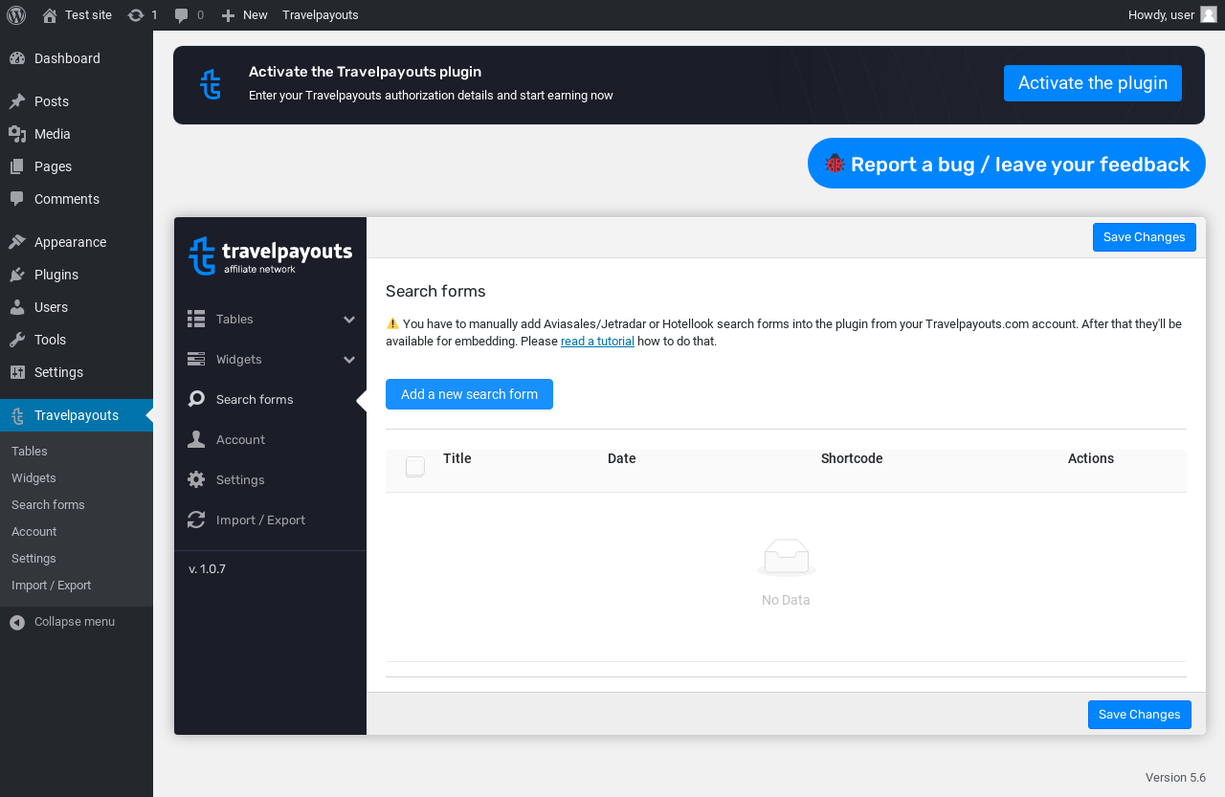
Task: Click the Dashboard gauge icon
Action: click(17, 58)
